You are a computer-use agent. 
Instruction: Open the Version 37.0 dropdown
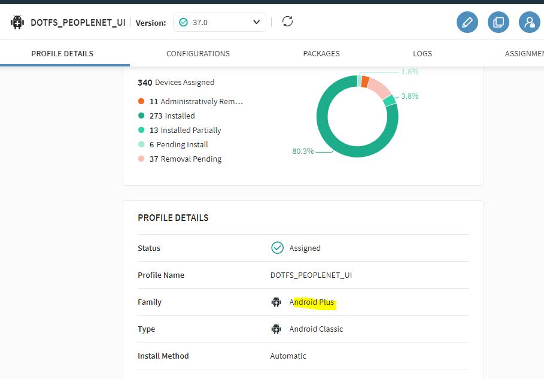coord(220,22)
